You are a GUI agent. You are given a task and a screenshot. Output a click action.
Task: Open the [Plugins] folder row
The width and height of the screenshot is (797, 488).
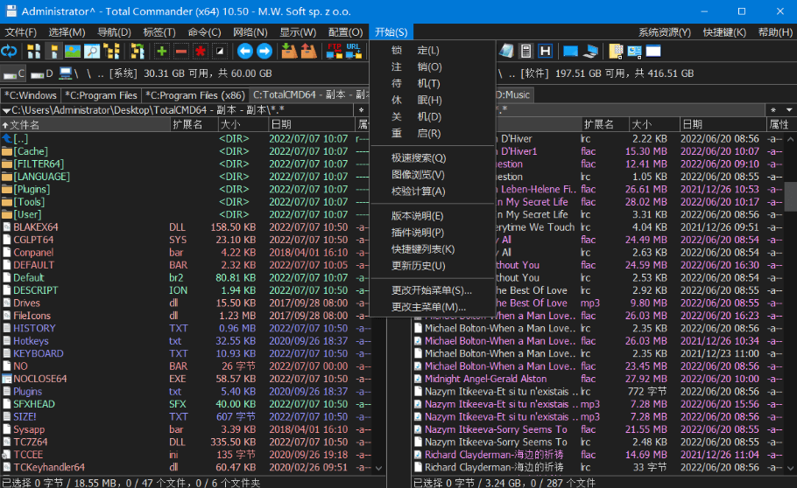coord(186,190)
